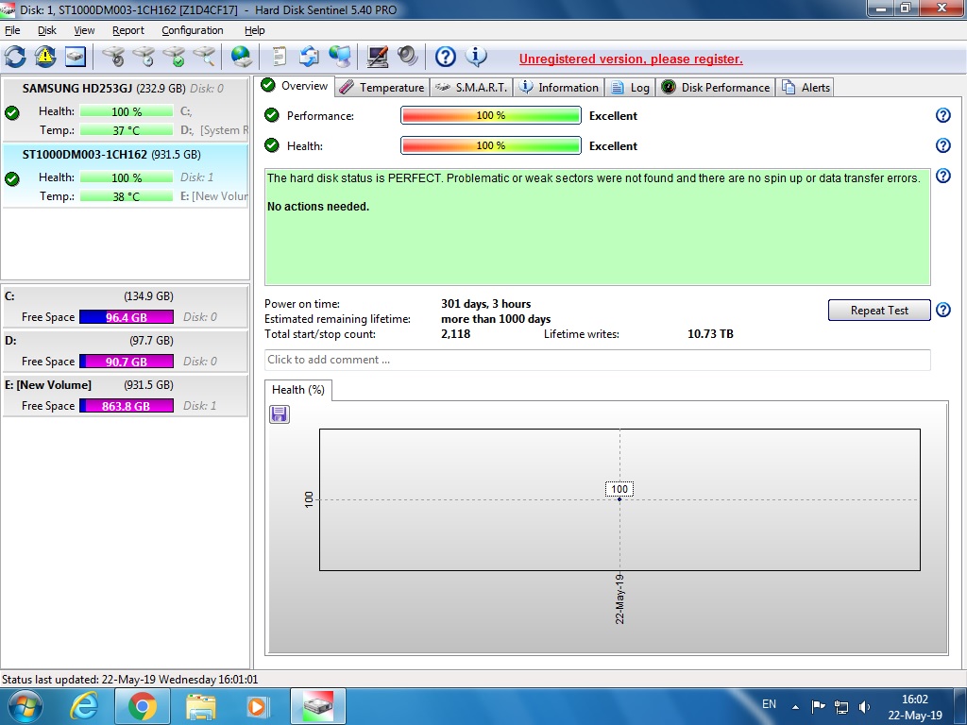Click the 'Unregistered version, please register' link

pos(631,59)
